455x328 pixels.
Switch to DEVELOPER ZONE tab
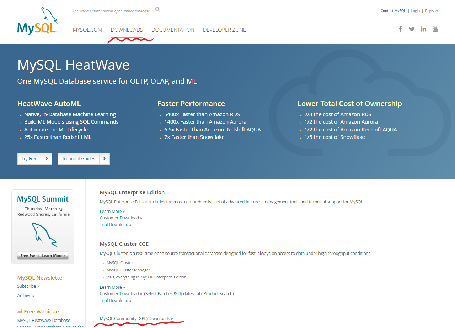[x=224, y=30]
